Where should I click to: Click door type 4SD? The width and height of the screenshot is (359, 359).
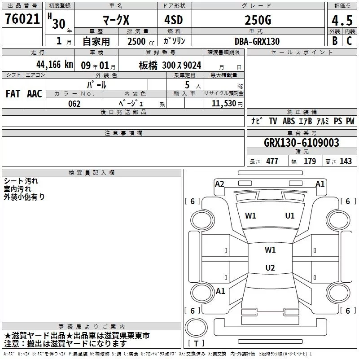pos(174,20)
